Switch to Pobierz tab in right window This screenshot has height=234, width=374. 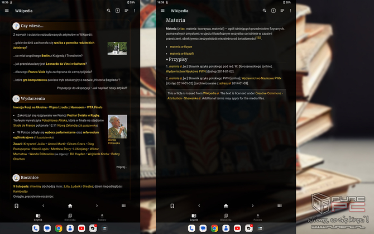257,217
